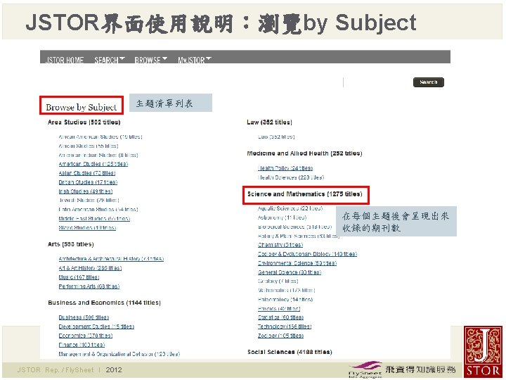Select Medicine and Allied Health heading
This screenshot has height=380, width=506.
click(304, 153)
